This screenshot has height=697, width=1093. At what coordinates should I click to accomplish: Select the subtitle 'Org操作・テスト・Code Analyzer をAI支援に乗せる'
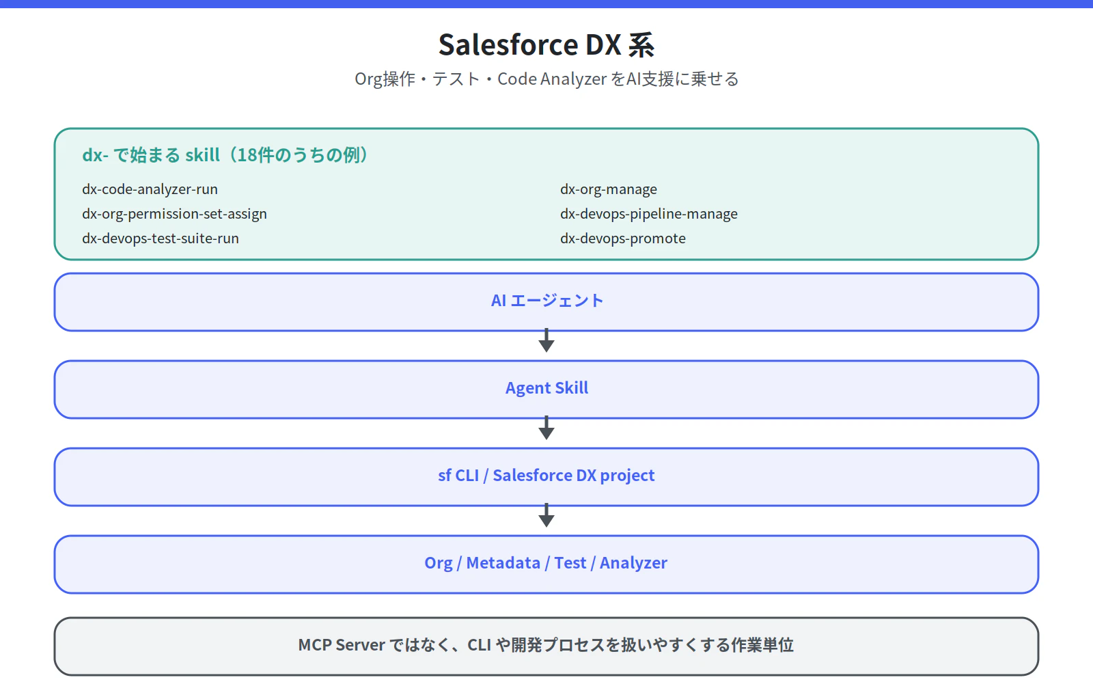point(546,79)
